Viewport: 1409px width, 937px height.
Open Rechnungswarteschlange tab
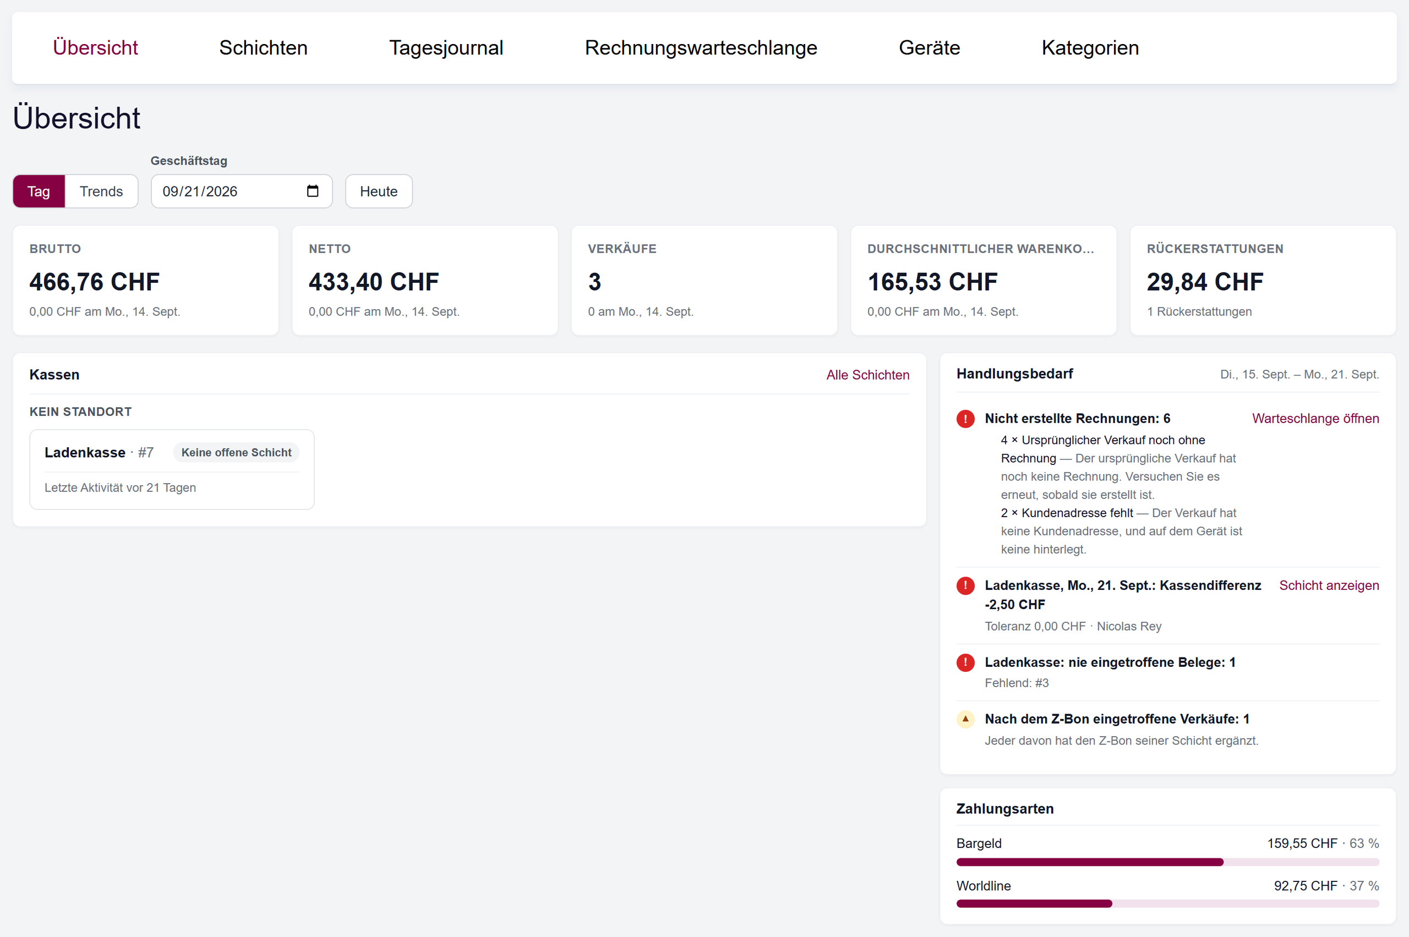coord(701,48)
